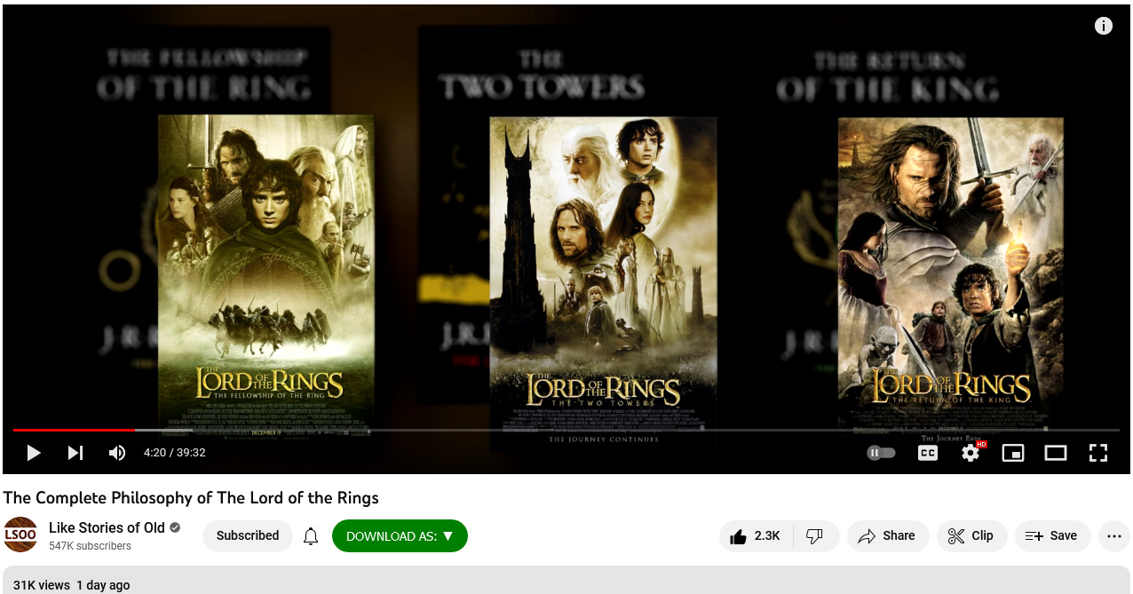This screenshot has width=1133, height=594.
Task: Open the video settings gear
Action: pos(971,453)
